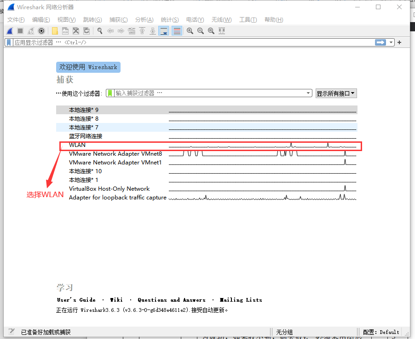
Task: Open 显示所有接口 dropdown
Action: pos(336,94)
